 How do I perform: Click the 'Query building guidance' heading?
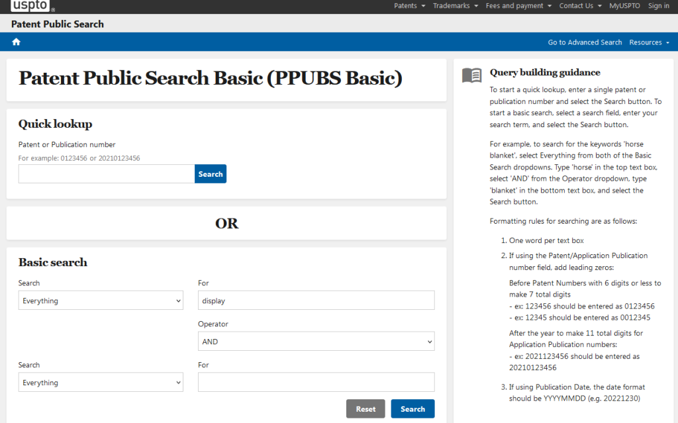pos(545,72)
